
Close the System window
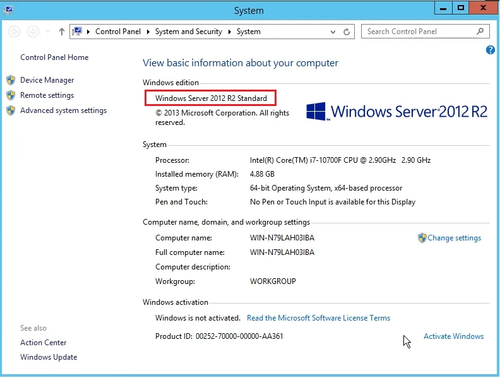(483, 8)
